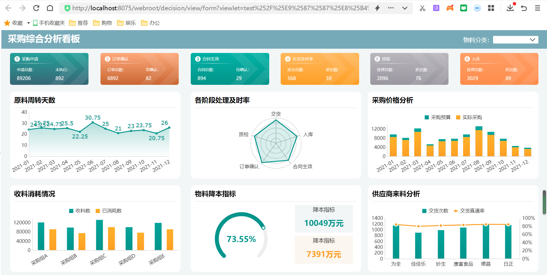Toggle 已消耗数 legend series
The width and height of the screenshot is (547, 275).
108,211
